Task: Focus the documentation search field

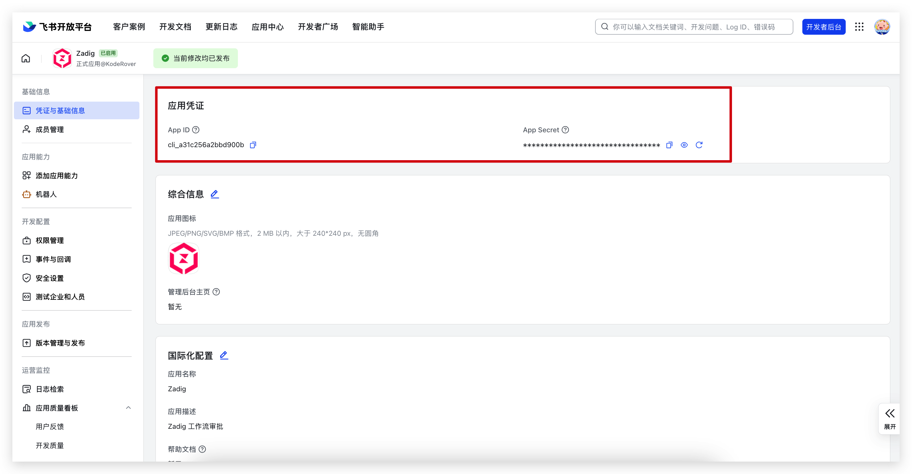Action: (x=694, y=27)
